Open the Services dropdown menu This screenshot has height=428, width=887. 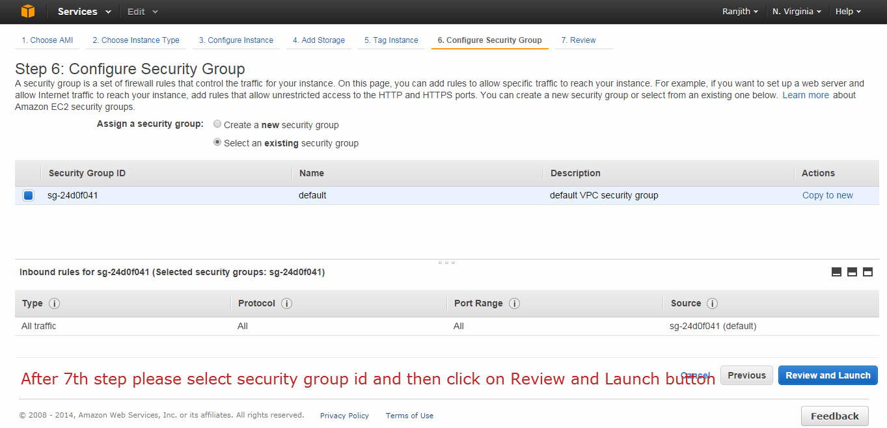pos(84,12)
